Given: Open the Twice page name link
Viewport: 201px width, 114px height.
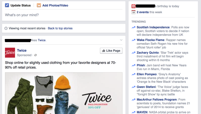Looking at the screenshot, I should 22,50.
